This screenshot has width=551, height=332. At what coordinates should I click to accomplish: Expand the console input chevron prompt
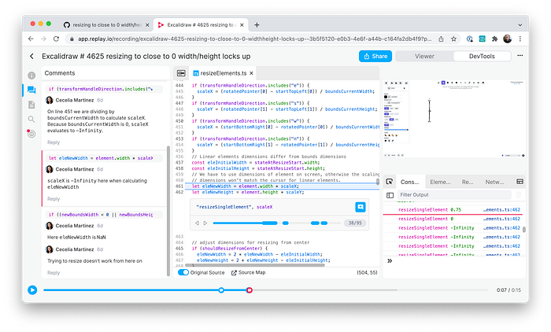point(389,260)
